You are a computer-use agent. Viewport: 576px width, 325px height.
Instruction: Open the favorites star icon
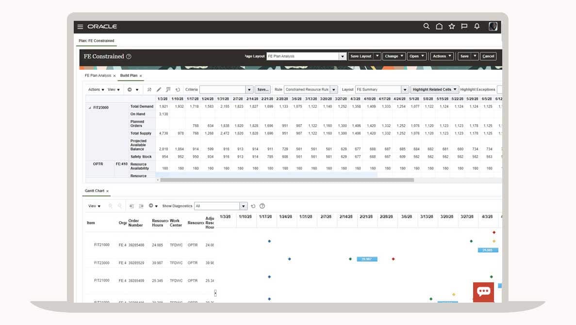452,27
